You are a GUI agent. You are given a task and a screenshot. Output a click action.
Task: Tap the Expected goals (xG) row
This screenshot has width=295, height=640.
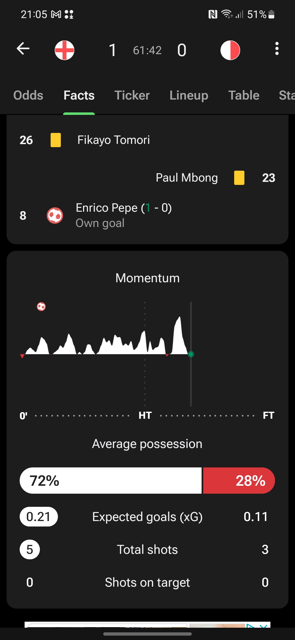click(147, 517)
